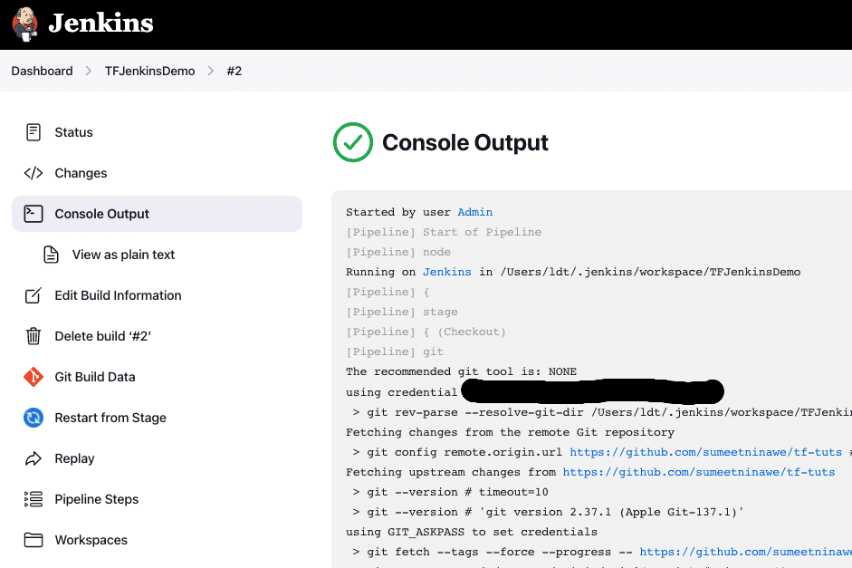
Task: Click the trash can icon for Delete build
Action: point(34,336)
